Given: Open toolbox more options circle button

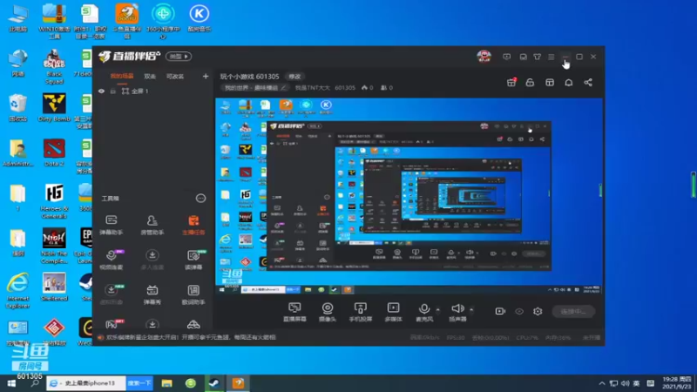Looking at the screenshot, I should click(x=200, y=199).
